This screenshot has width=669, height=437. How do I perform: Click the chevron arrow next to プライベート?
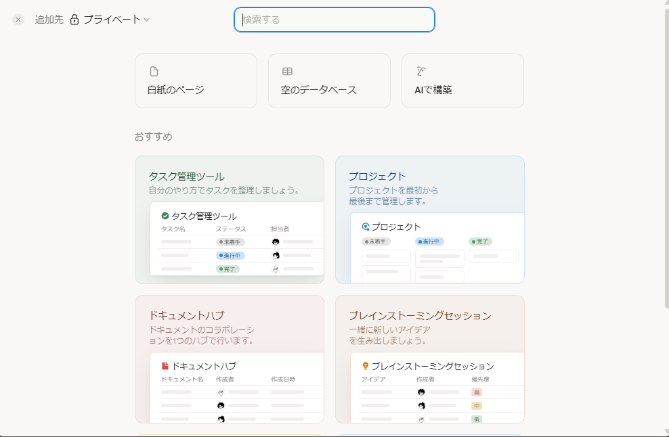pos(146,20)
